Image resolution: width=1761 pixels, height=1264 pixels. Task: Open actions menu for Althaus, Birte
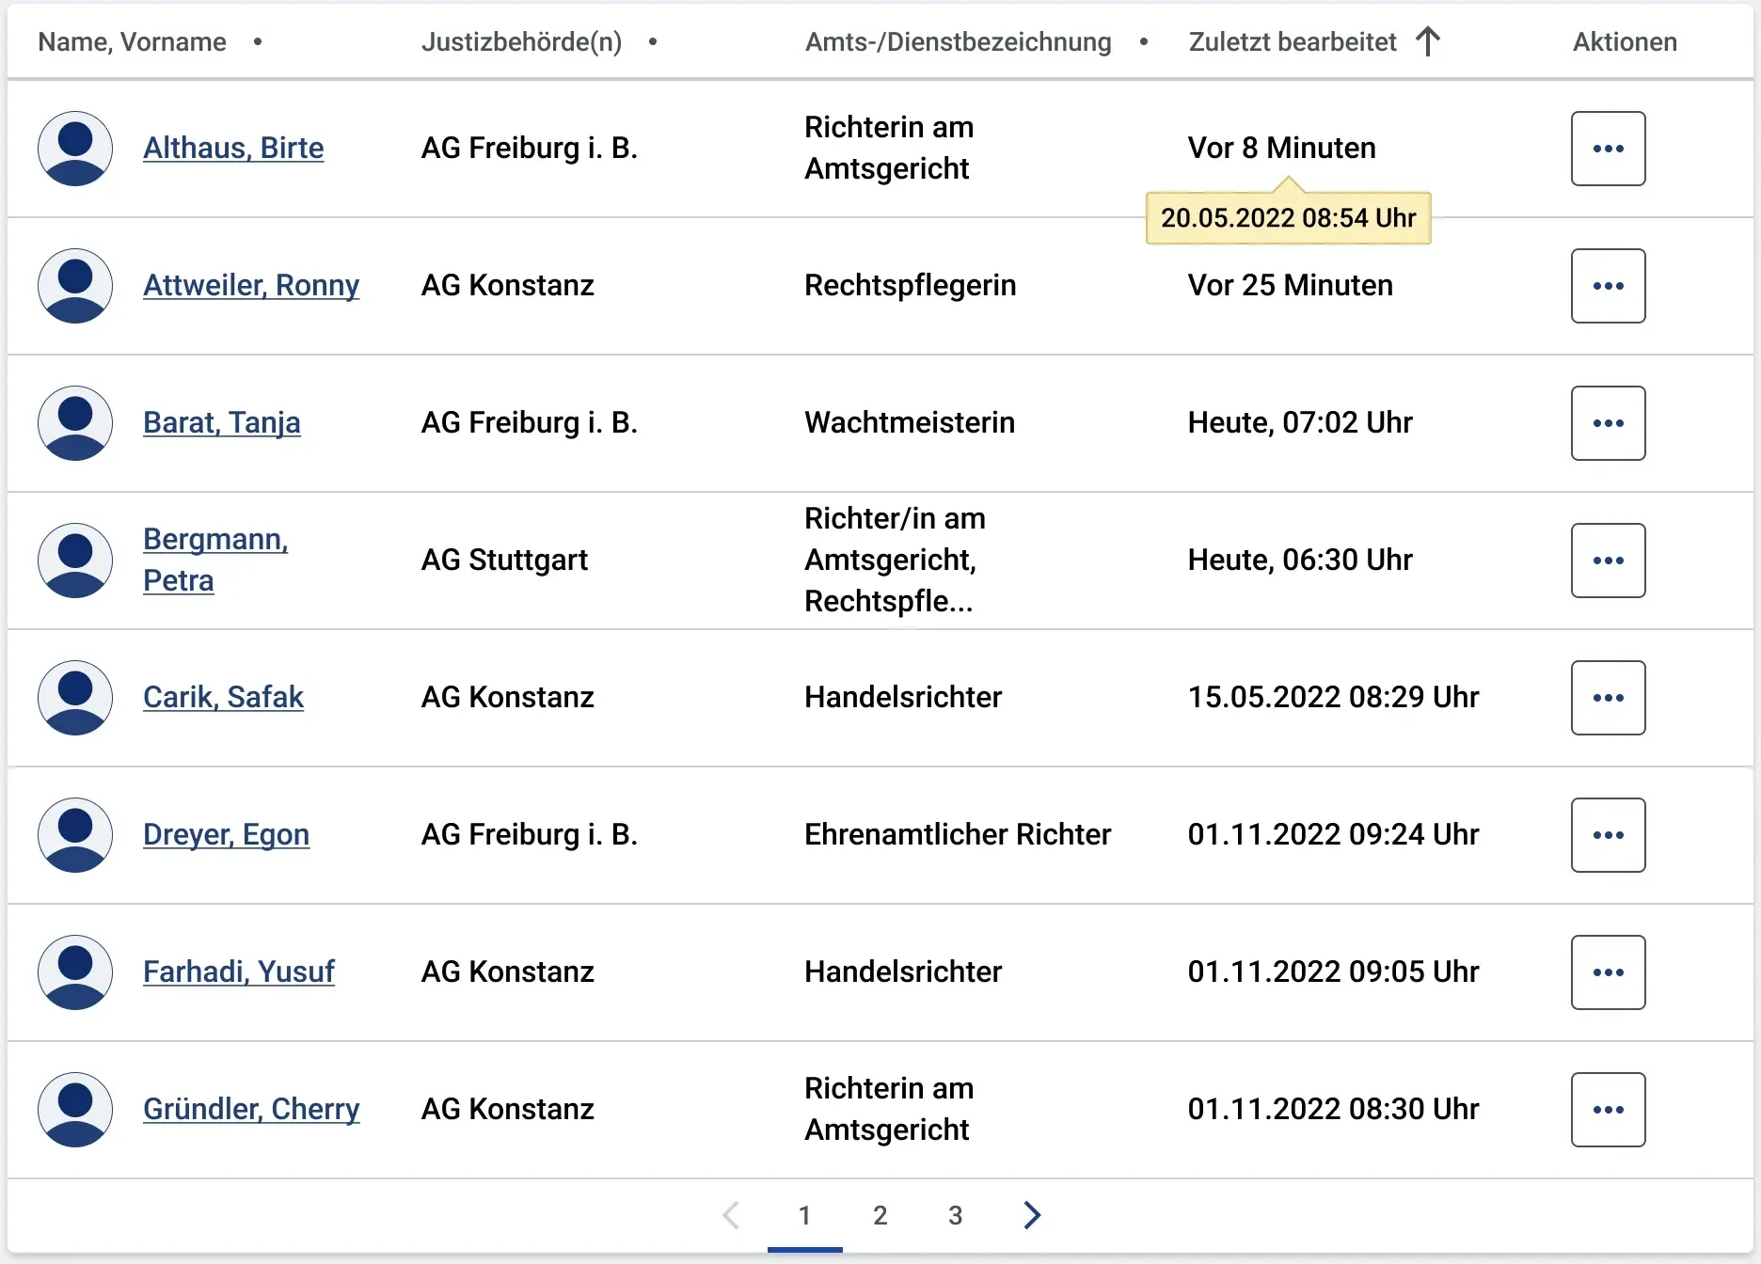click(1608, 149)
